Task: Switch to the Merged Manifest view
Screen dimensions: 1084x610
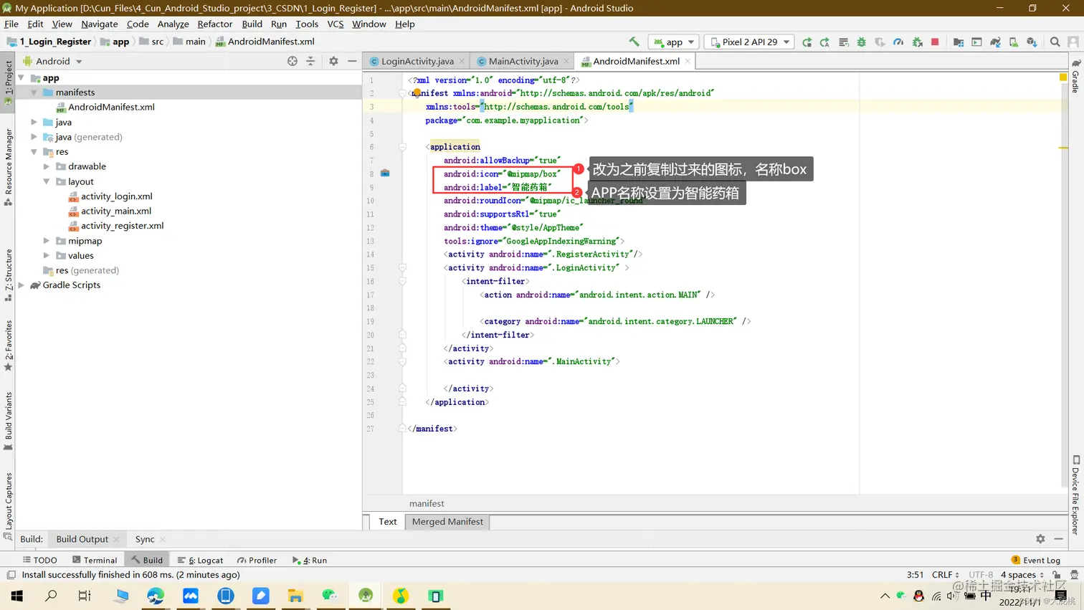Action: pyautogui.click(x=447, y=522)
